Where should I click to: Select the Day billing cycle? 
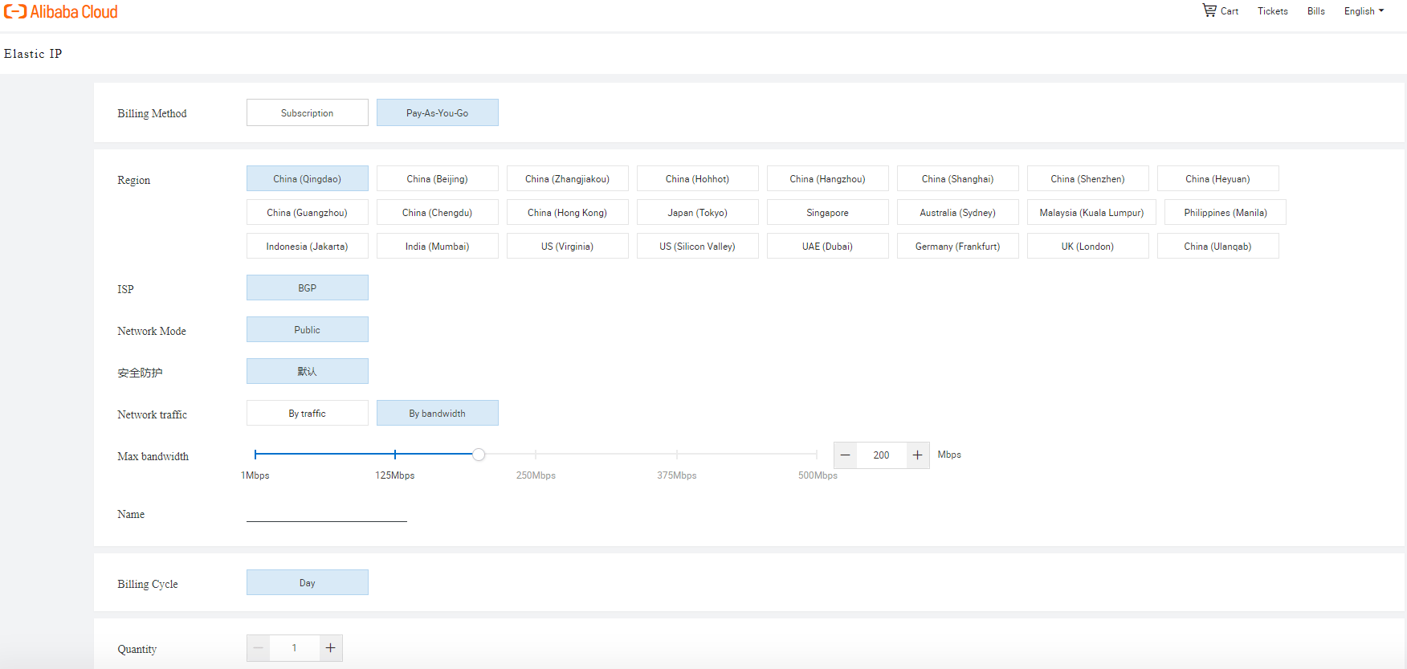point(308,582)
